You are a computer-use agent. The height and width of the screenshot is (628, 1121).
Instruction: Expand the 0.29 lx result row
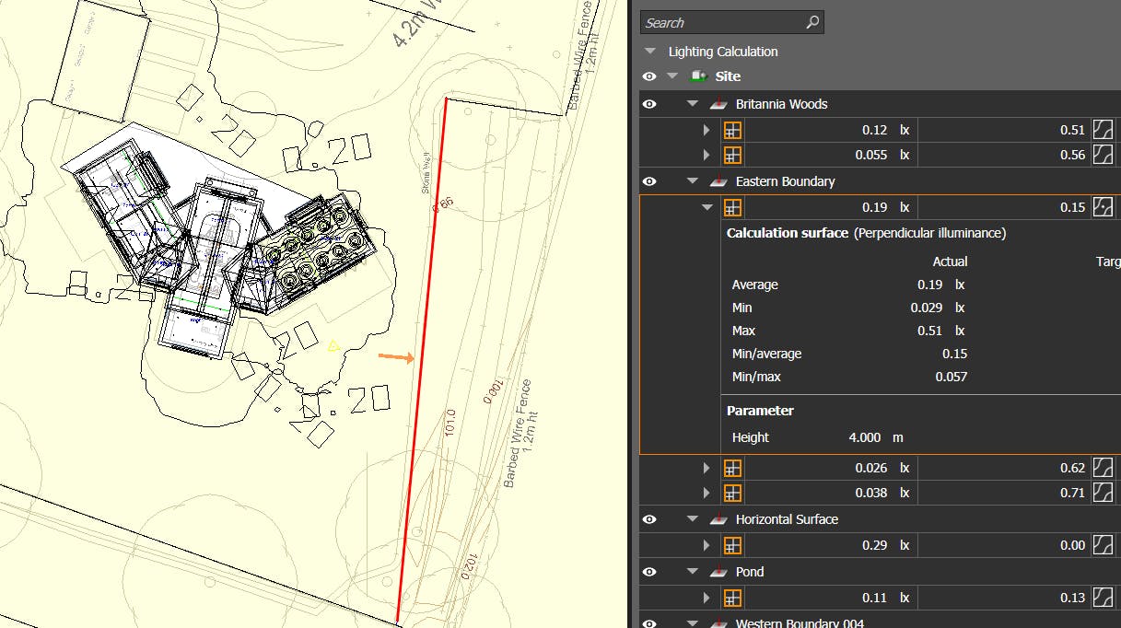click(x=707, y=545)
